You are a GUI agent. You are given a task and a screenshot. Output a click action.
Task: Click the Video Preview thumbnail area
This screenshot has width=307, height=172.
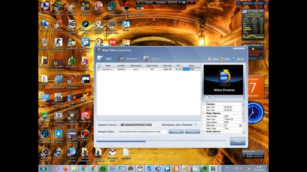coord(224,80)
